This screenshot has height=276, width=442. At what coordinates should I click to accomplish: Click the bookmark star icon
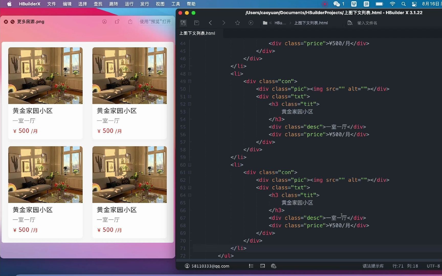237,23
